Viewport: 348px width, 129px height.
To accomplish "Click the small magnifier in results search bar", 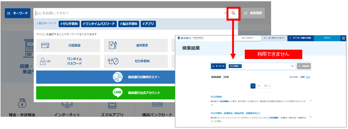I will click(x=292, y=66).
